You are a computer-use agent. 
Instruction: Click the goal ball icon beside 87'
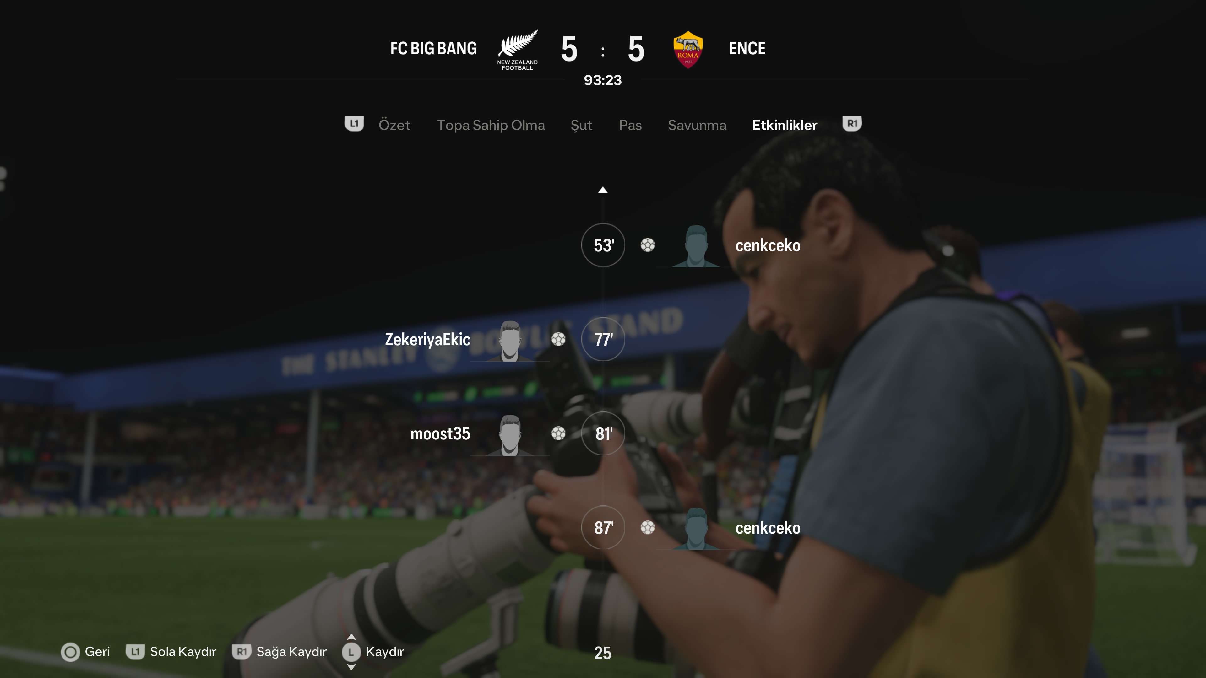click(x=648, y=528)
